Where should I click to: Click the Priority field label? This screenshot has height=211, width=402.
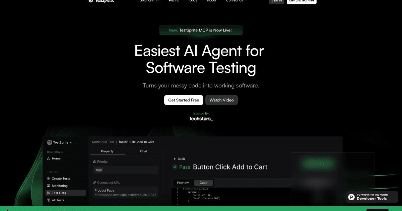pos(103,162)
